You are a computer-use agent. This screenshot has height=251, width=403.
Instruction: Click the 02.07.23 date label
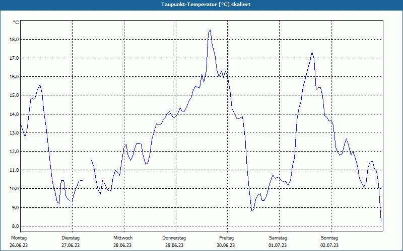[x=329, y=245]
